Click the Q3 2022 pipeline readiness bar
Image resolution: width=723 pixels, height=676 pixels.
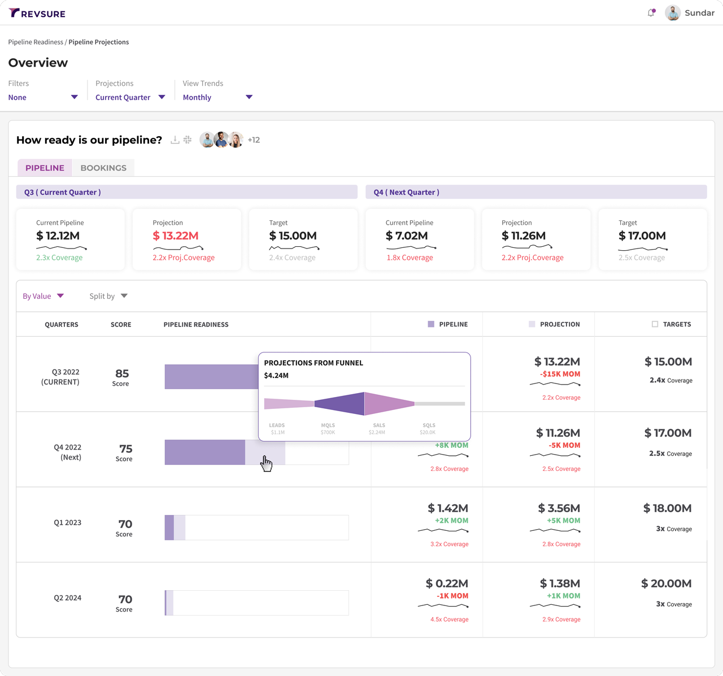point(211,377)
